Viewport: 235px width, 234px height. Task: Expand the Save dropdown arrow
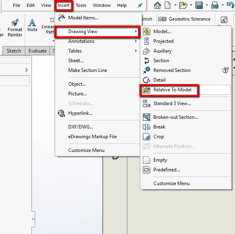click(x=207, y=5)
